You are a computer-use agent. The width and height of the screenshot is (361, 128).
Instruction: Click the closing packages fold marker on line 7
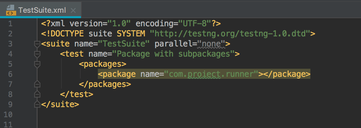(x=37, y=84)
